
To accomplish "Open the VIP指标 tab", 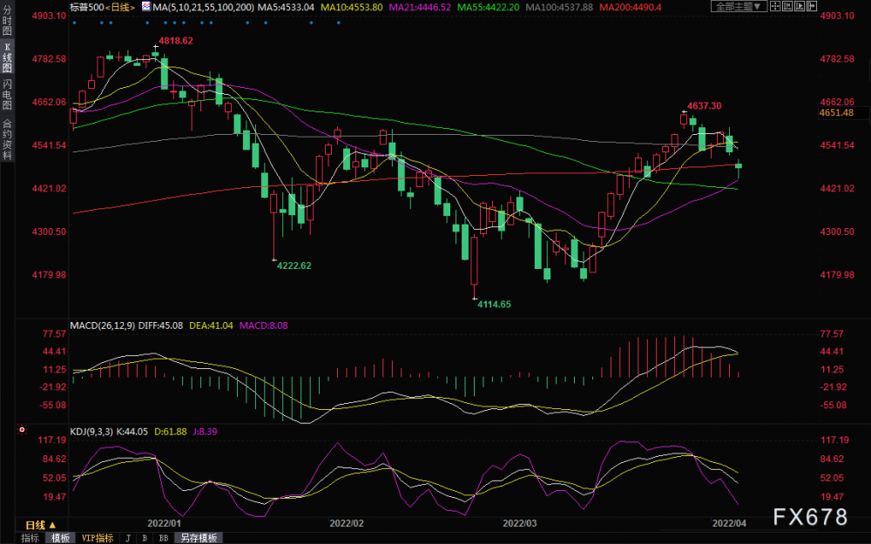I will (98, 538).
